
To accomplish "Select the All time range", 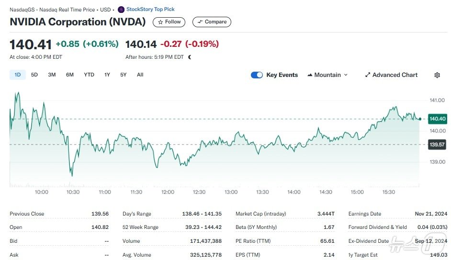I will point(140,75).
